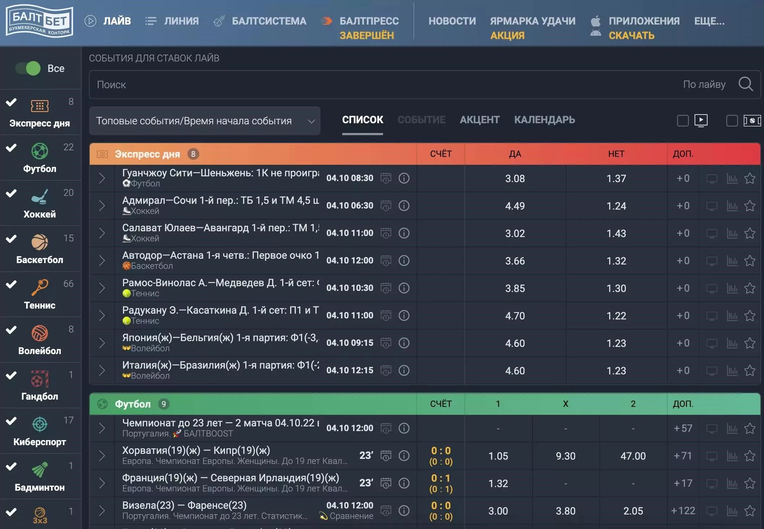Expand the Визела(23)—Фаренсе(23) row chevron
This screenshot has height=529, width=764.
coord(102,511)
